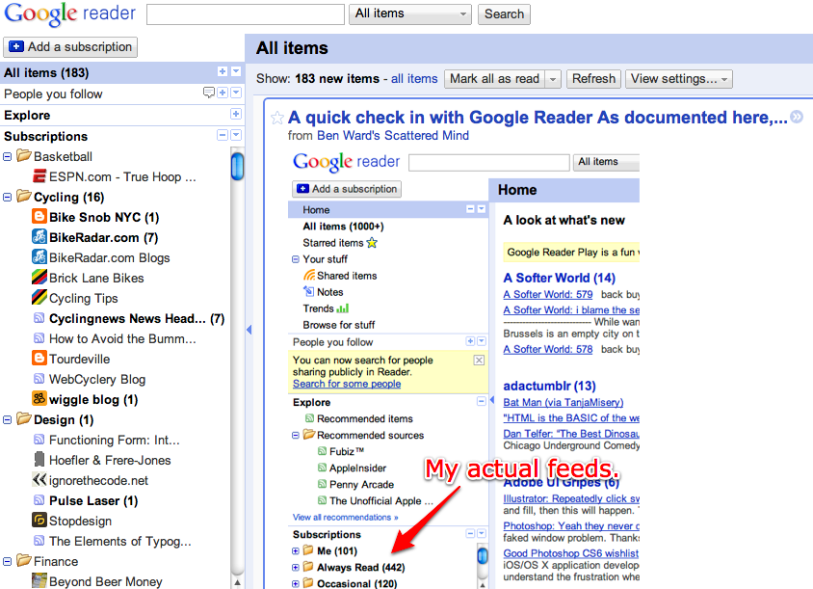Open the Explore section label
Image resolution: width=813 pixels, height=589 pixels.
27,116
